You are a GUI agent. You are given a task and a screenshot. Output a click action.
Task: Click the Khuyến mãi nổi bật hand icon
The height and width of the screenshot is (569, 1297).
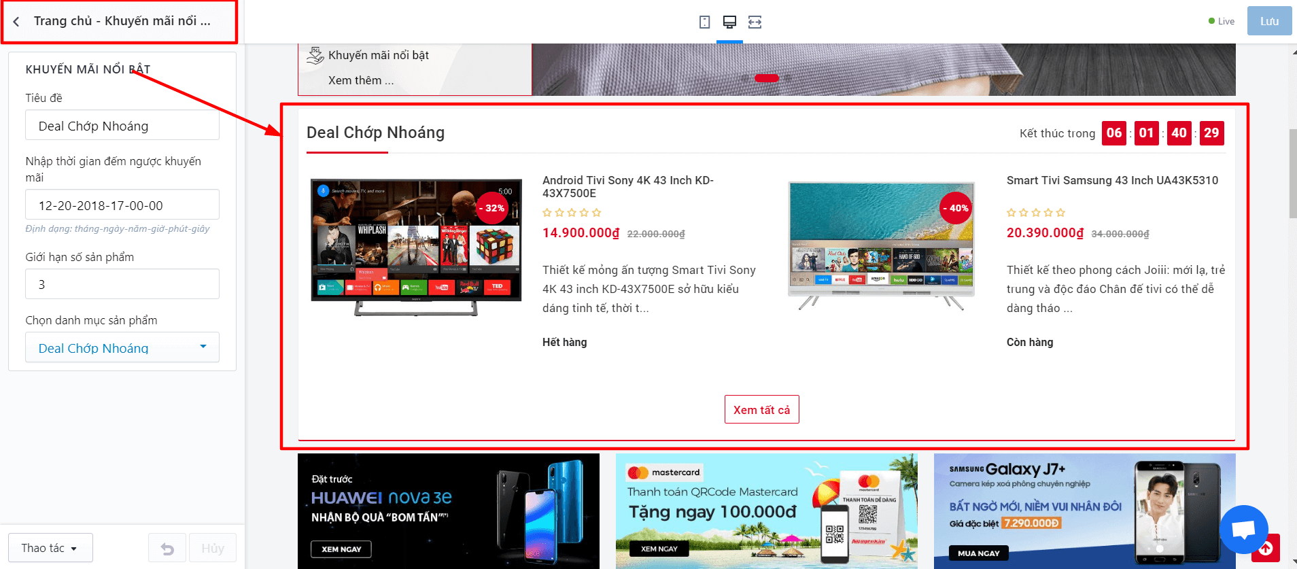pyautogui.click(x=315, y=55)
